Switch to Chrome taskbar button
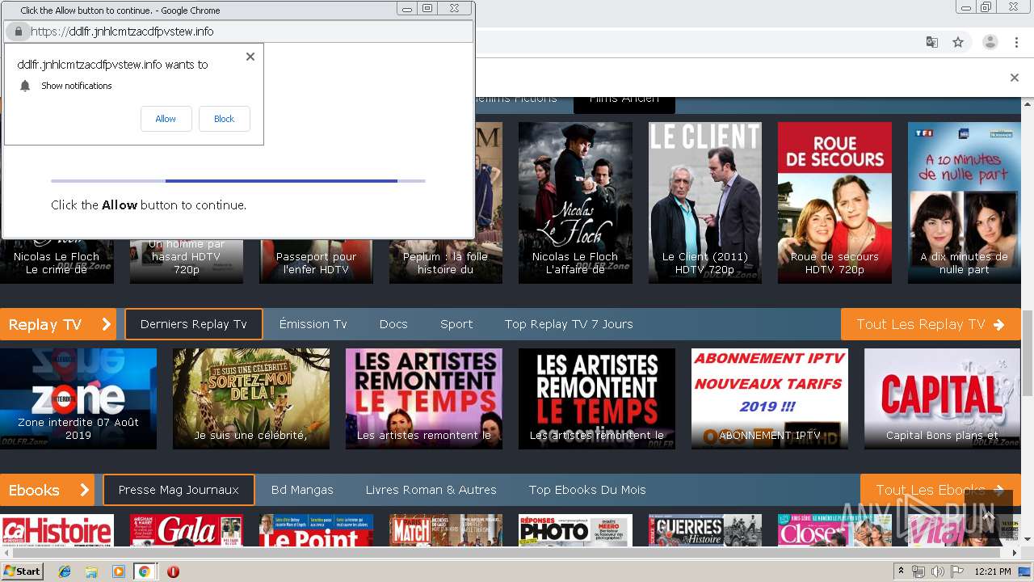This screenshot has width=1034, height=582. pyautogui.click(x=145, y=571)
